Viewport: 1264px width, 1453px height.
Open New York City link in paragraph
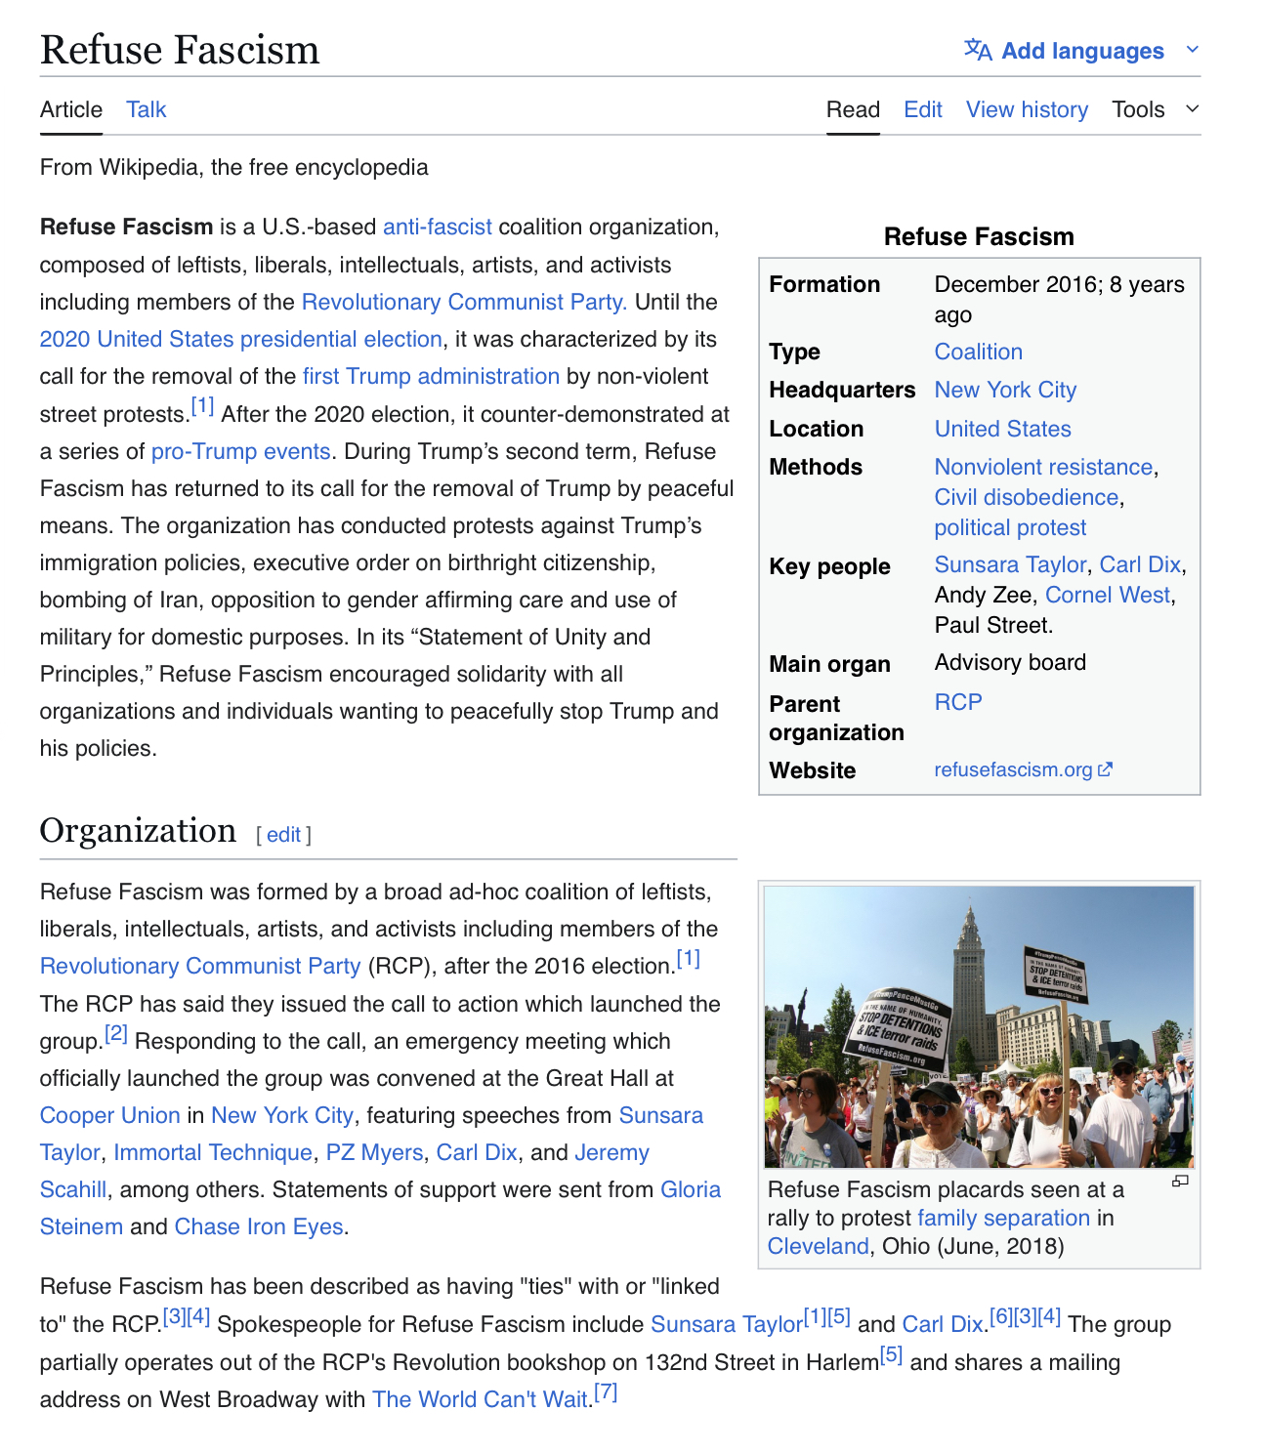(x=282, y=1115)
